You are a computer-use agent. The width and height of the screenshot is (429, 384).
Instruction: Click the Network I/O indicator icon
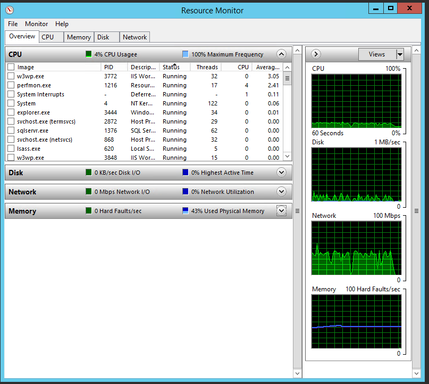coord(88,192)
